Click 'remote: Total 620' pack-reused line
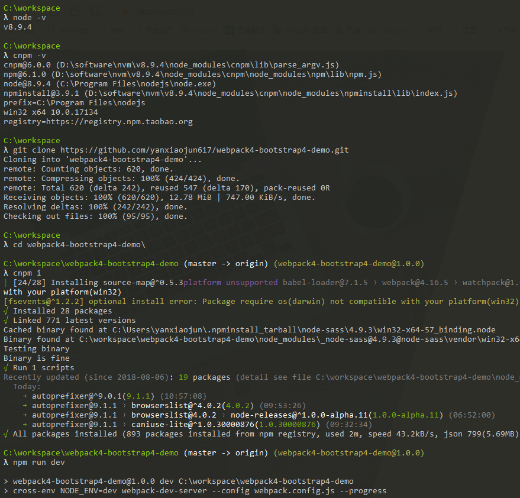The width and height of the screenshot is (520, 498). pyautogui.click(x=166, y=187)
